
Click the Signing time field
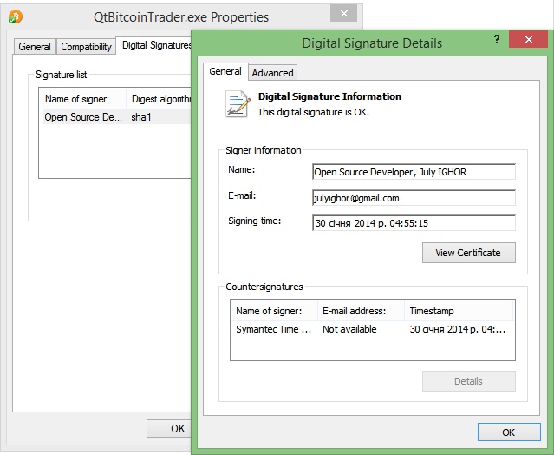point(414,223)
